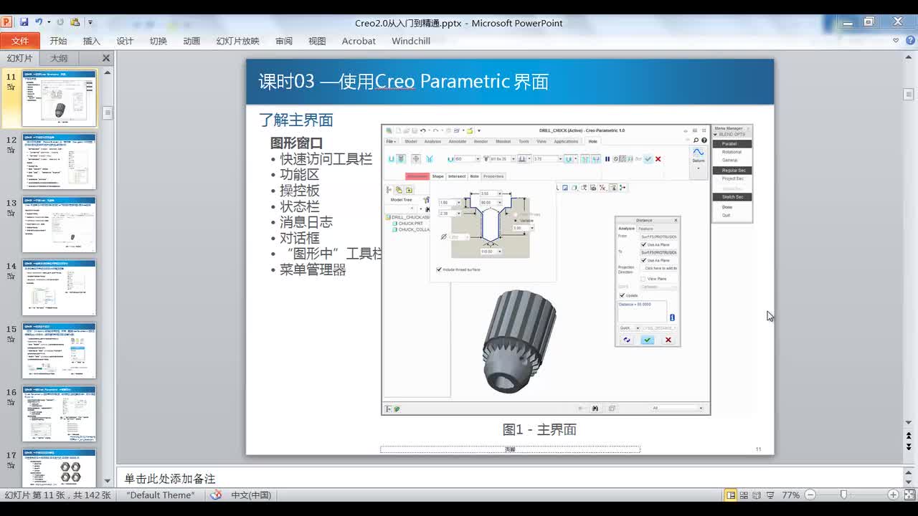Click animation star icon under slide 14
Viewport: 918px width, 516px height.
(11, 276)
